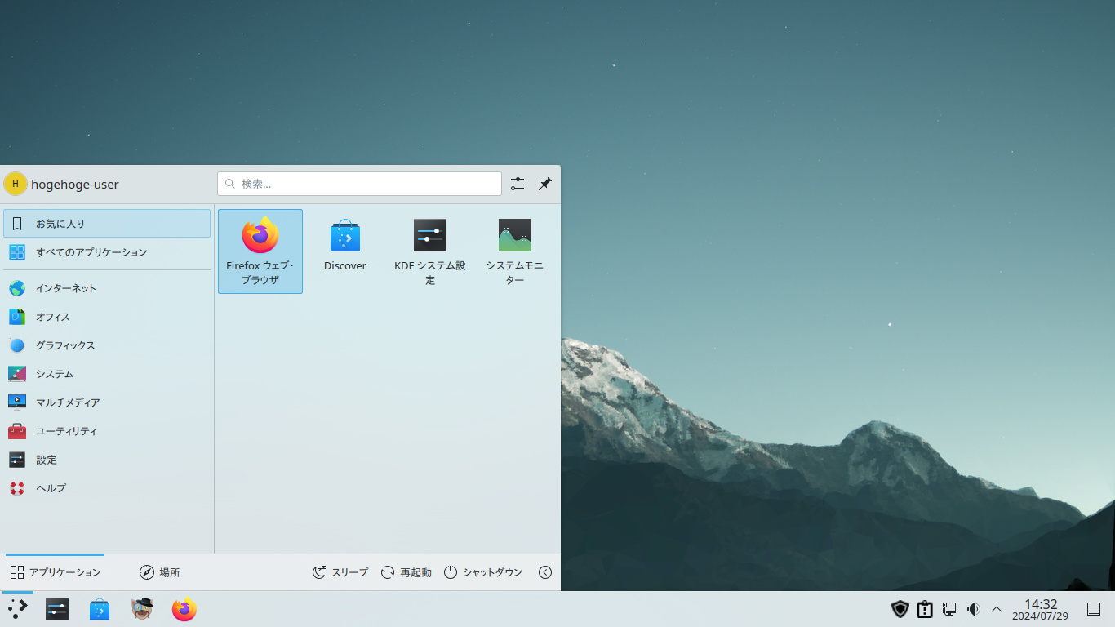This screenshot has height=627, width=1115.
Task: Open Discover from the favorites grid
Action: [345, 251]
